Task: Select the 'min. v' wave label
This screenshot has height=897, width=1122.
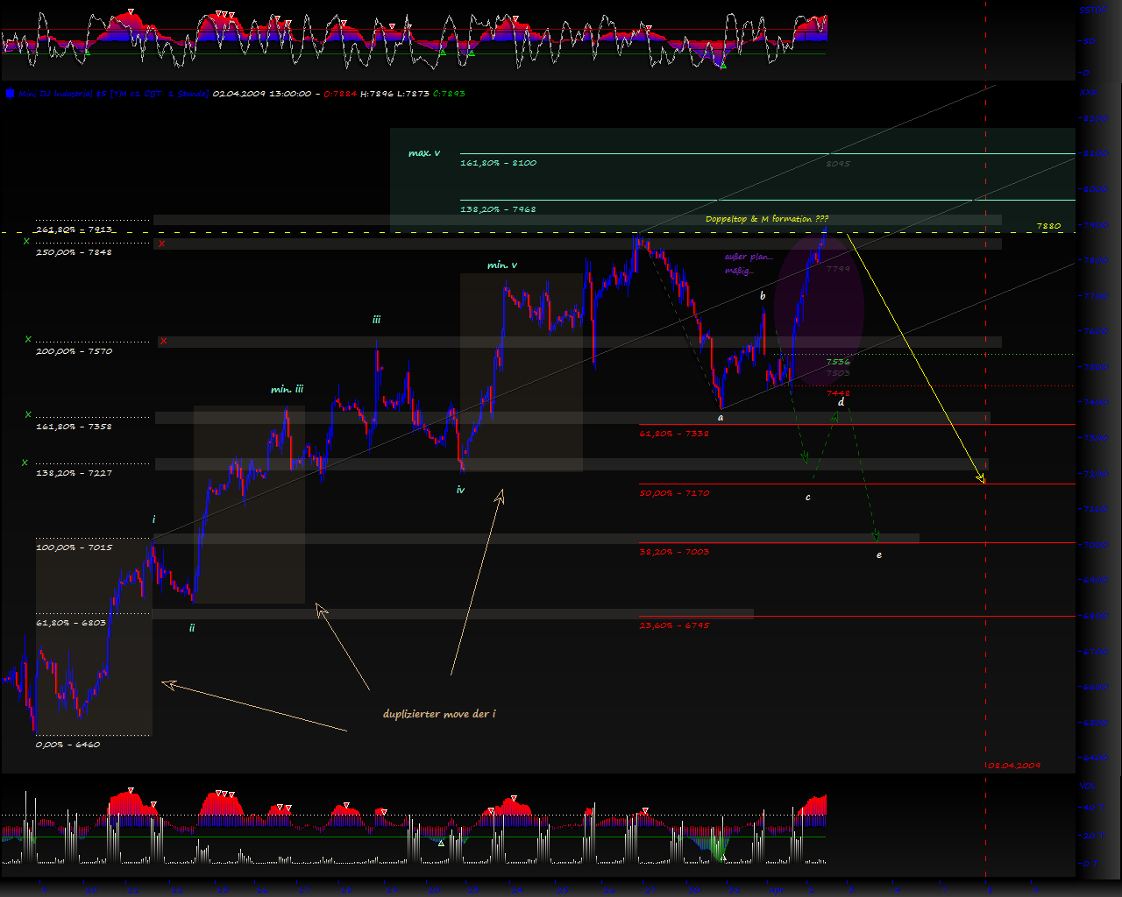Action: pyautogui.click(x=502, y=265)
